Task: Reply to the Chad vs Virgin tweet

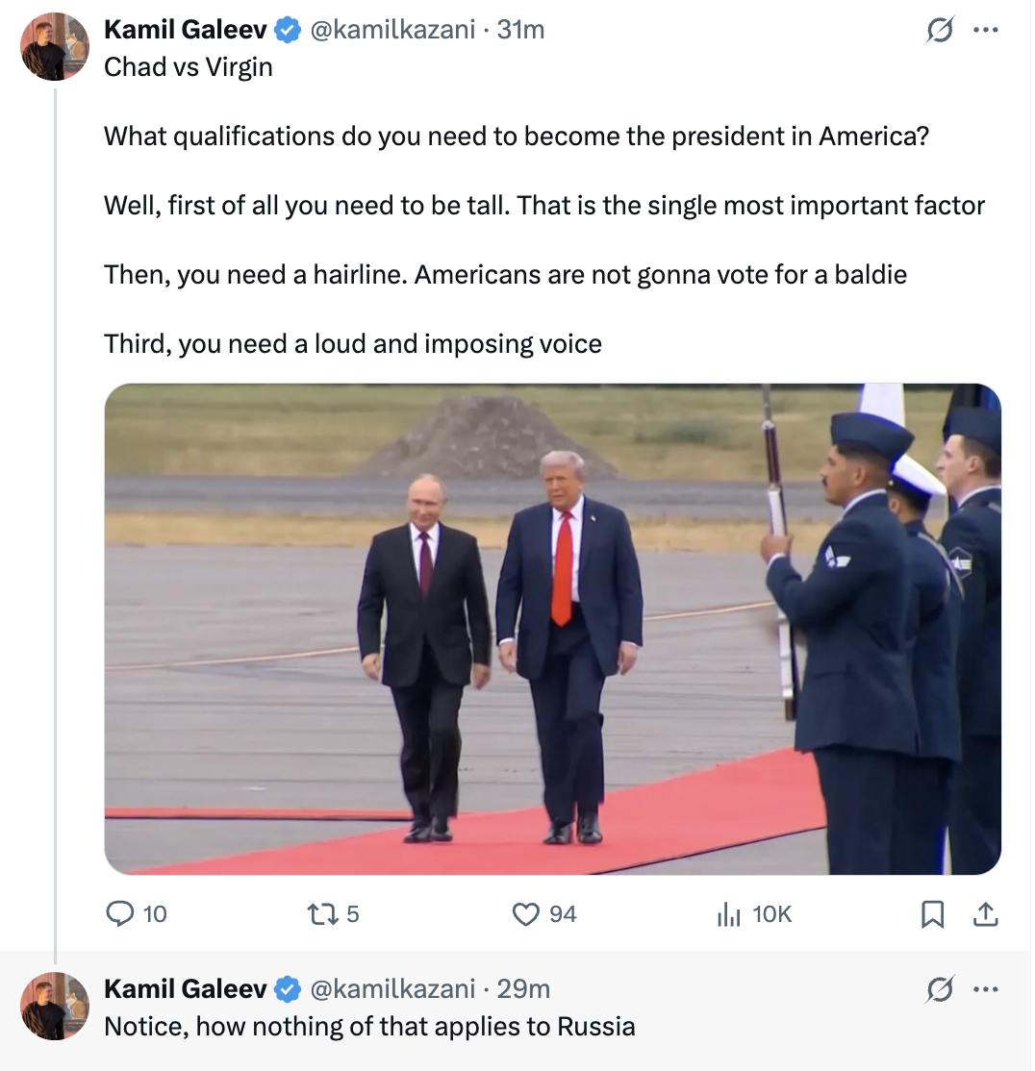Action: [122, 914]
